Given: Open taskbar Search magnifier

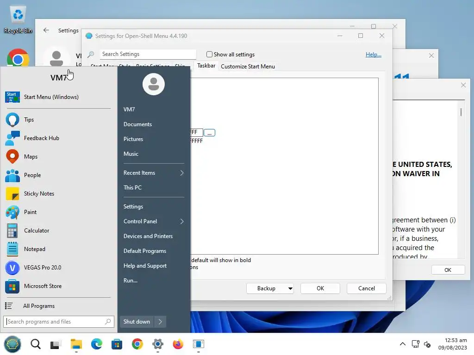Looking at the screenshot, I should pos(35,344).
